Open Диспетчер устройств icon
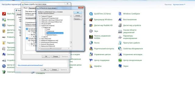 click(x=120, y=25)
